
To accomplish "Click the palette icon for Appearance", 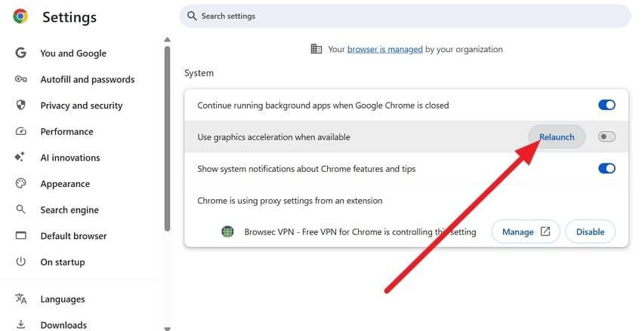I will point(20,183).
